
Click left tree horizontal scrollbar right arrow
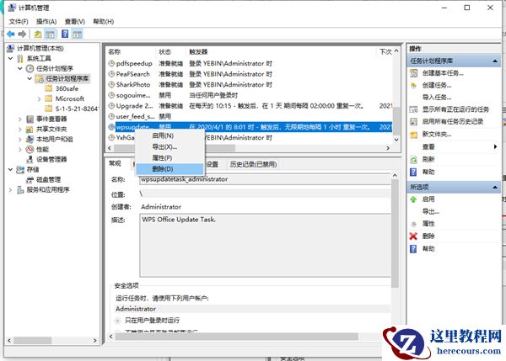pyautogui.click(x=94, y=341)
